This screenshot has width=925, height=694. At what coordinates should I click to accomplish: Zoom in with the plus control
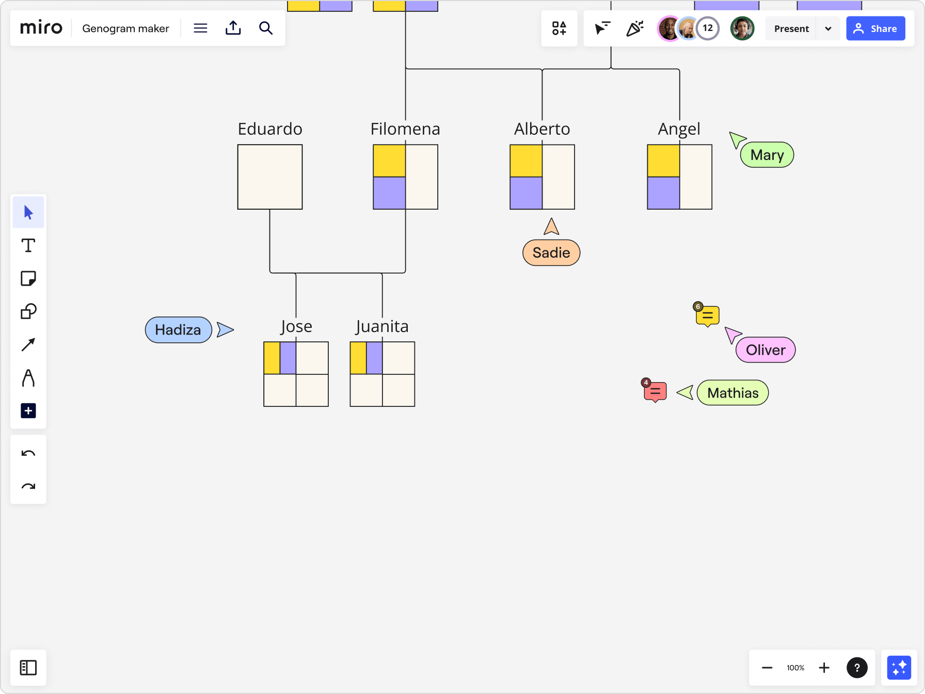[824, 667]
